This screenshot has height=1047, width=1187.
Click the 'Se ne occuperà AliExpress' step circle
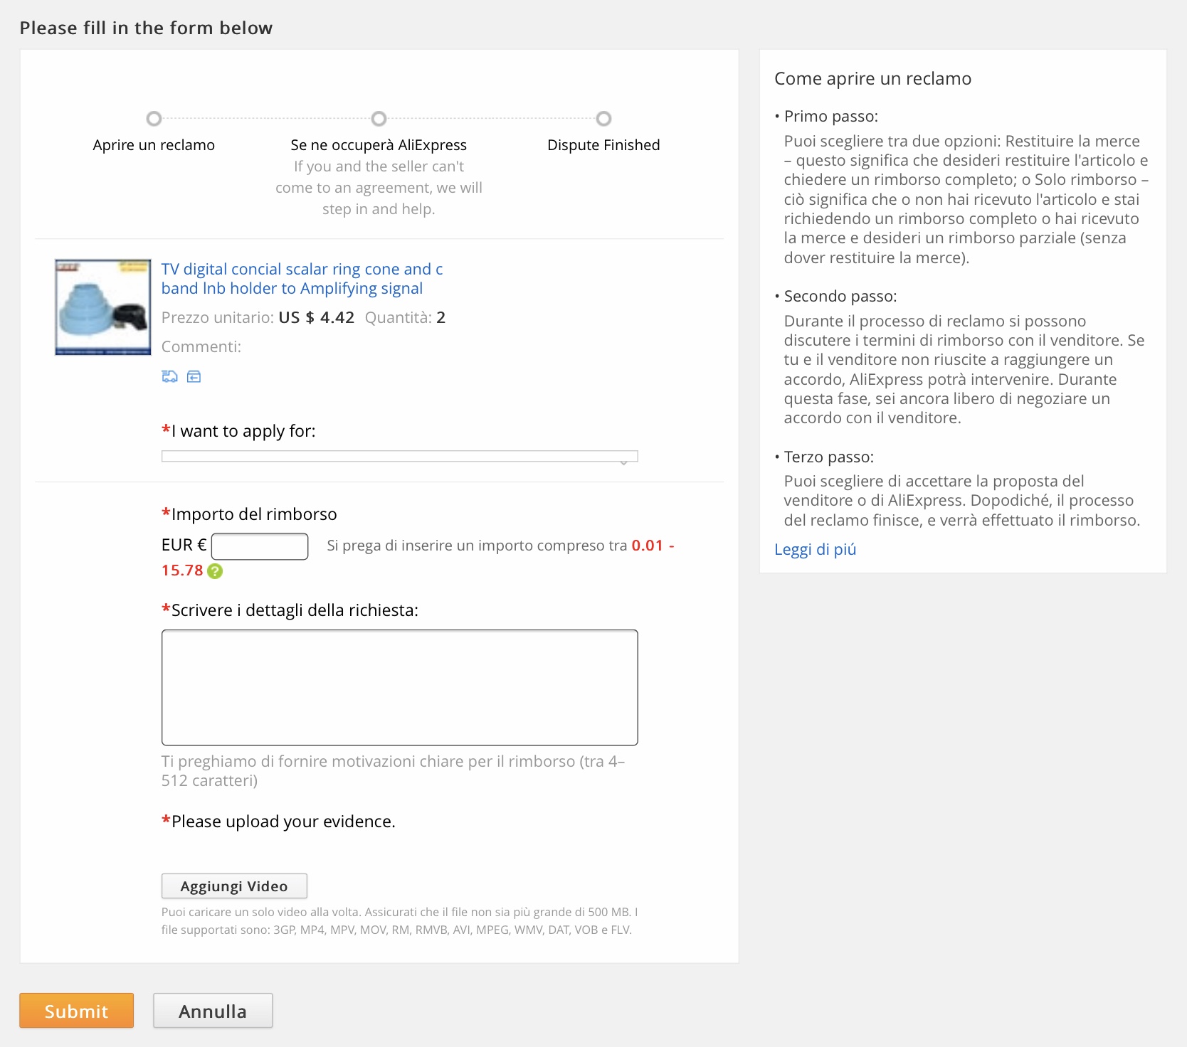[379, 118]
